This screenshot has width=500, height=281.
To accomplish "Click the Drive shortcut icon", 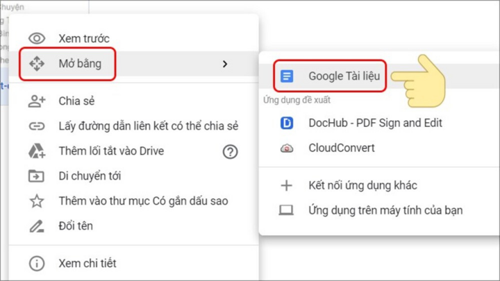I will click(x=37, y=151).
